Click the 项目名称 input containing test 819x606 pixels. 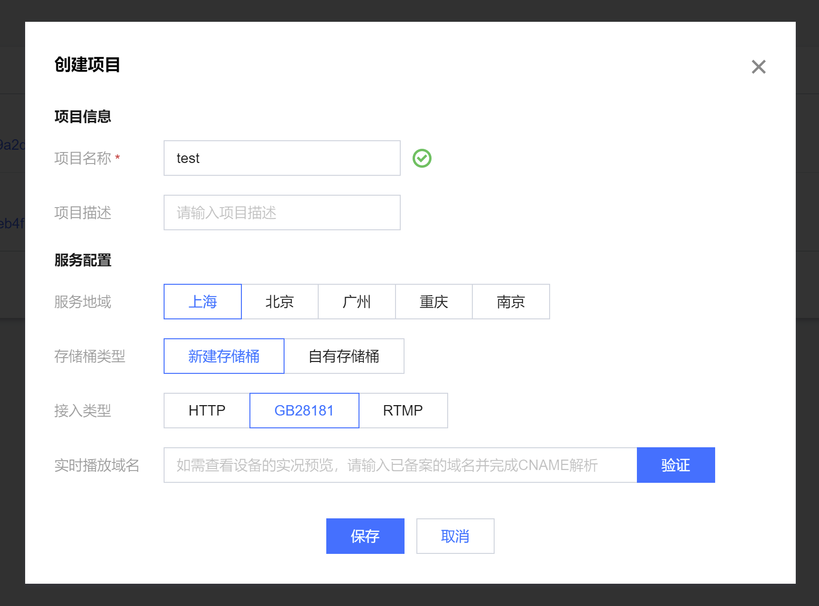tap(282, 158)
